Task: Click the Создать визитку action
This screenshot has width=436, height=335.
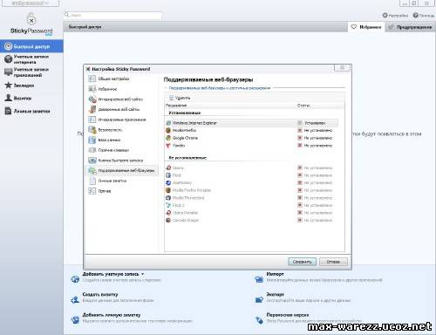Action: [100, 294]
